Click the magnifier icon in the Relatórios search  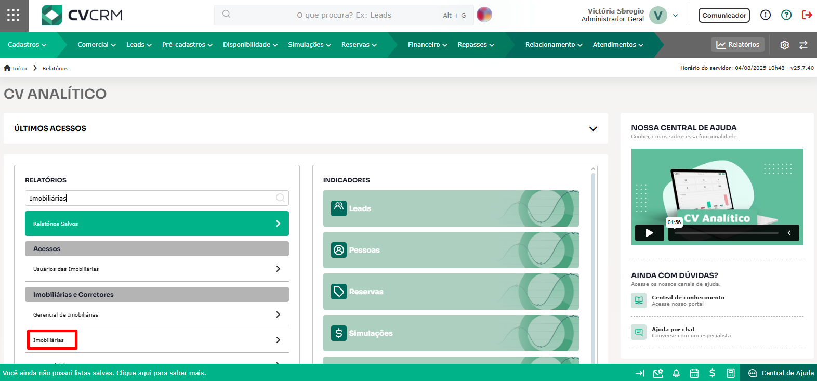coord(280,198)
